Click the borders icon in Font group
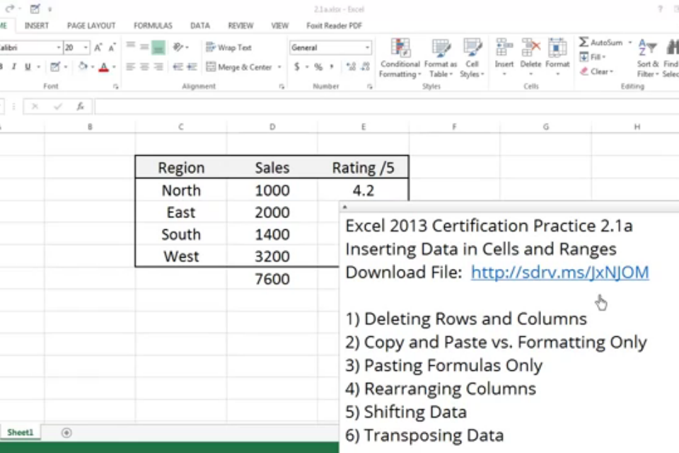Viewport: 679px width, 453px height. [x=54, y=67]
